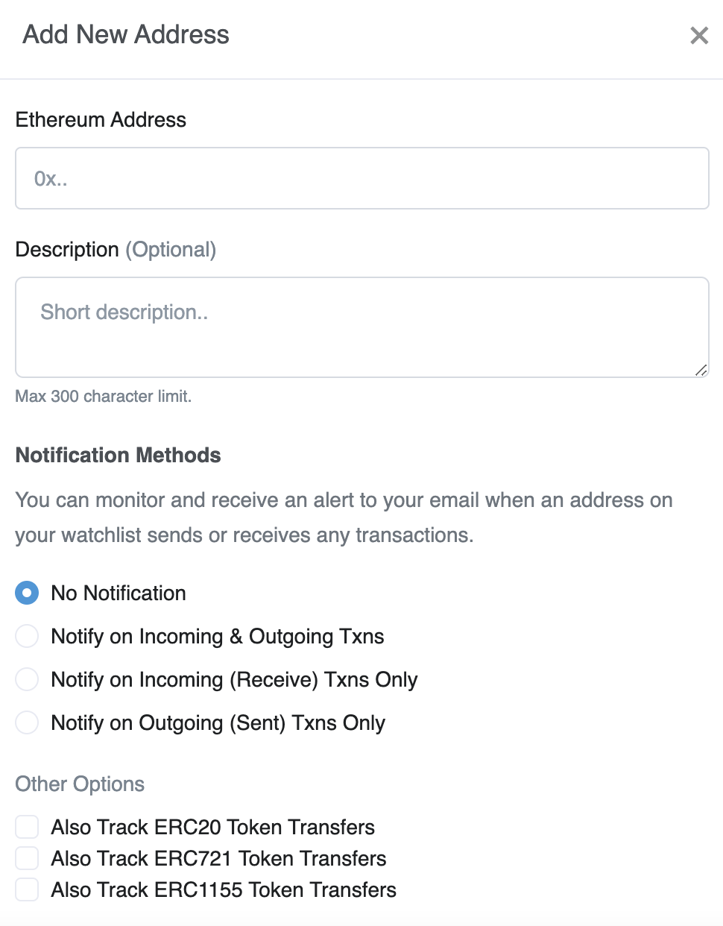Click "Also Track ERC1155 Token Transfers" label text
Viewport: 723px width, 926px height.
tap(224, 890)
